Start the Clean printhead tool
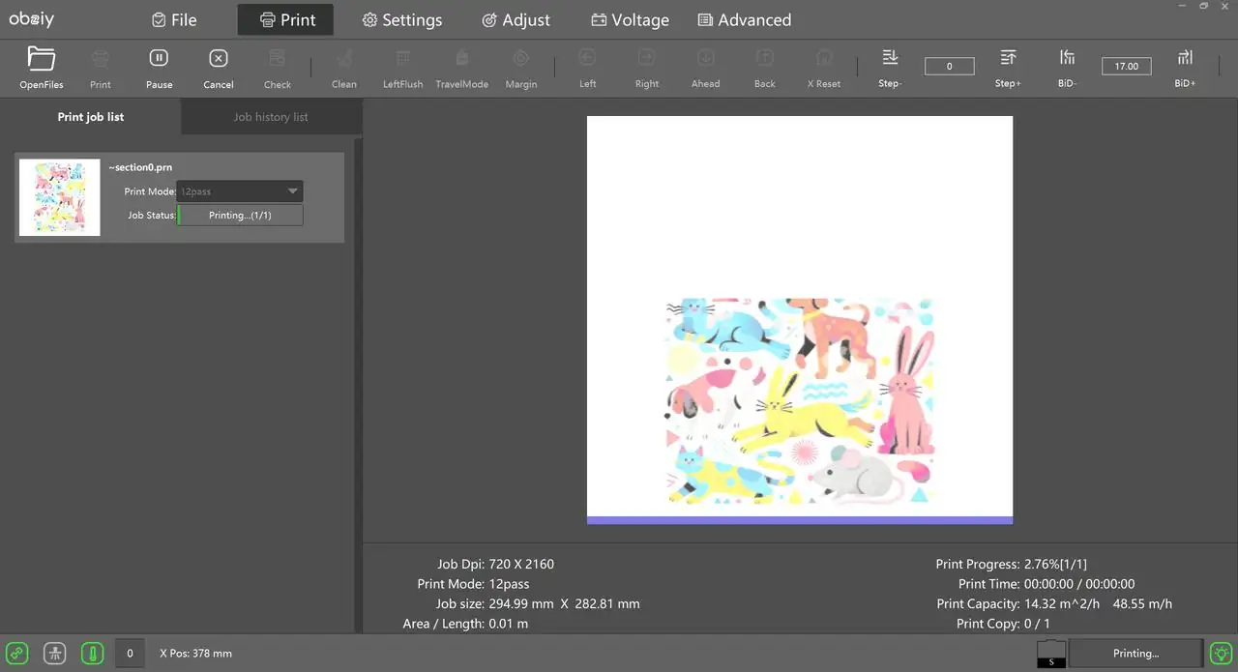Screen dimensions: 1238x672 344,67
